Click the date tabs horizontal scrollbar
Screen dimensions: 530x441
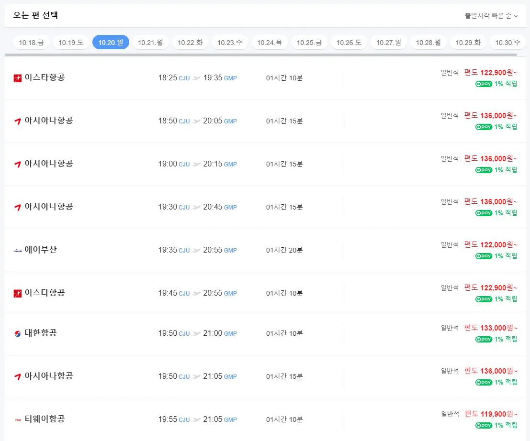260,55
